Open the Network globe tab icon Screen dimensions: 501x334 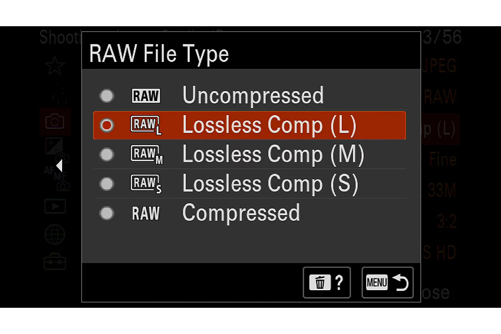pyautogui.click(x=55, y=234)
